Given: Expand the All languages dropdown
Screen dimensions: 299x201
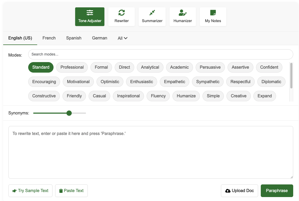Looking at the screenshot, I should 122,38.
